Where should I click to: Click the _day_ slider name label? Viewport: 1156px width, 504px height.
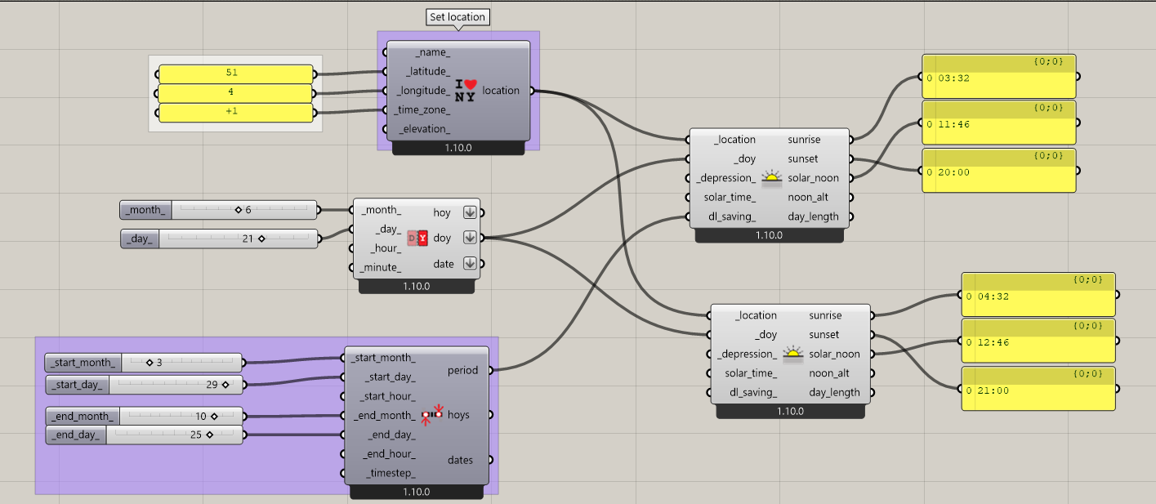pyautogui.click(x=140, y=239)
